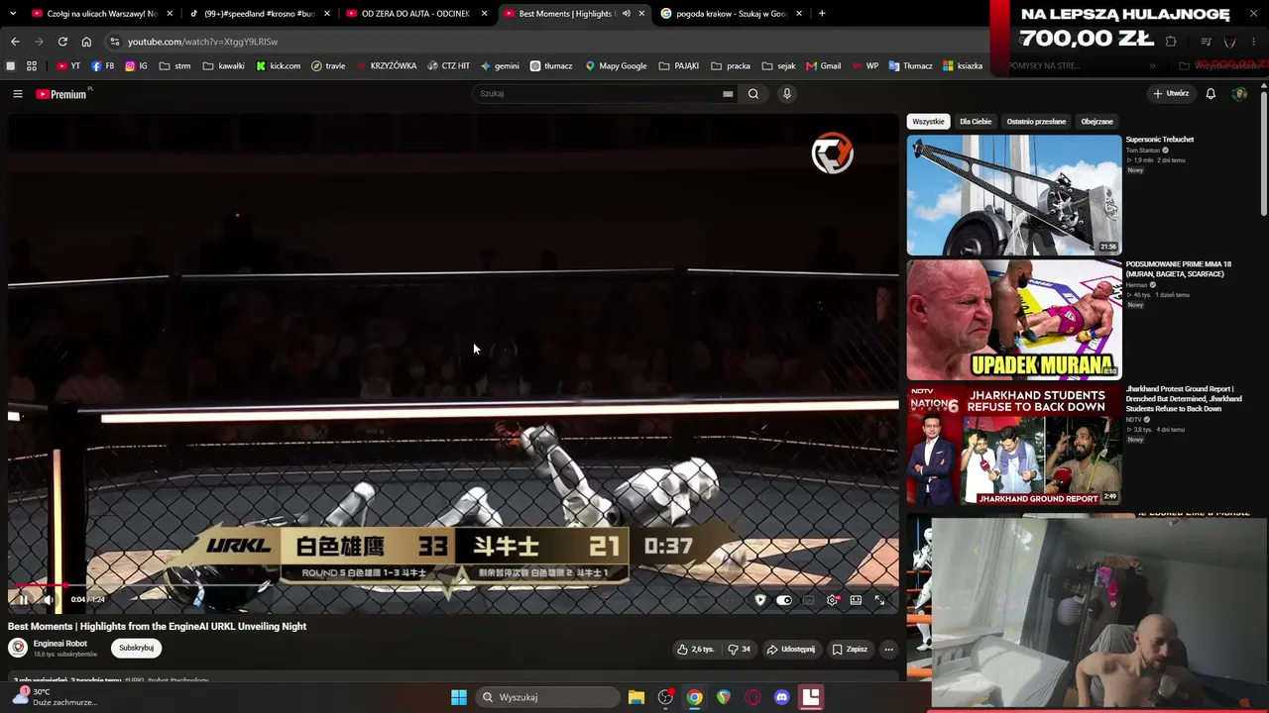Subscribe with the Subskrybuj button

click(x=136, y=648)
